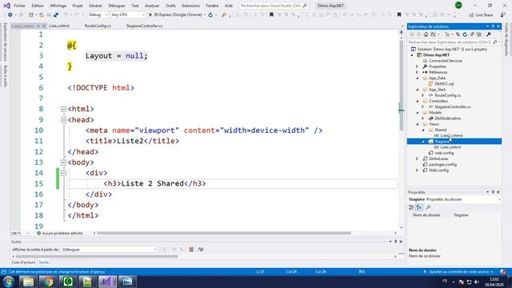Open the wrench Properties icon in Solution Explorer
The height and width of the screenshot is (288, 512).
tap(489, 34)
